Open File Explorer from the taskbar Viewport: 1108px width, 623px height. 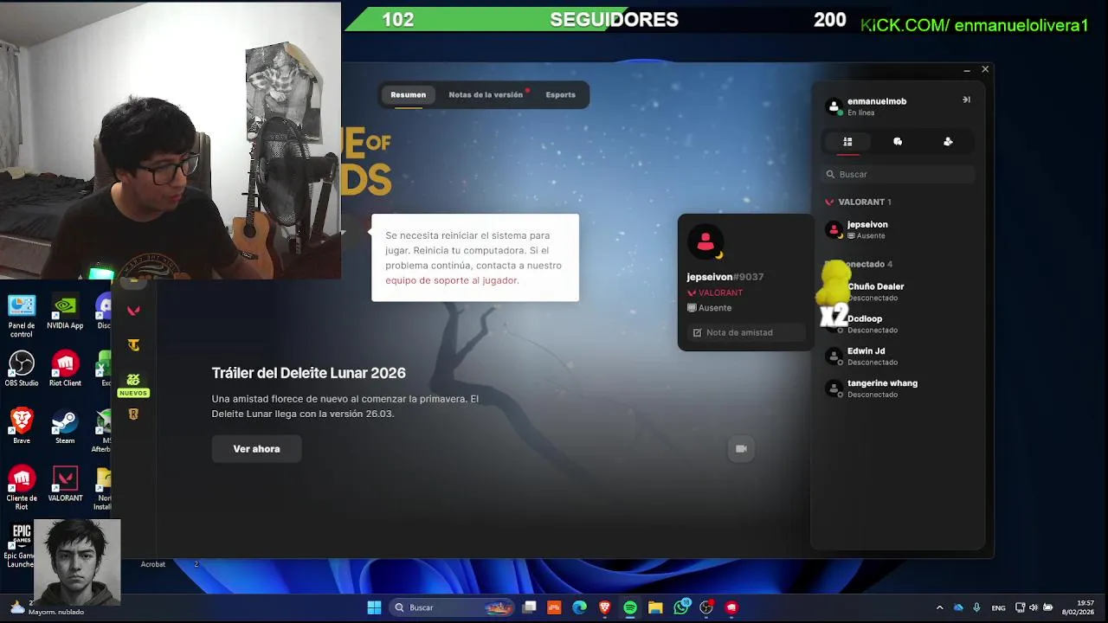pos(655,607)
